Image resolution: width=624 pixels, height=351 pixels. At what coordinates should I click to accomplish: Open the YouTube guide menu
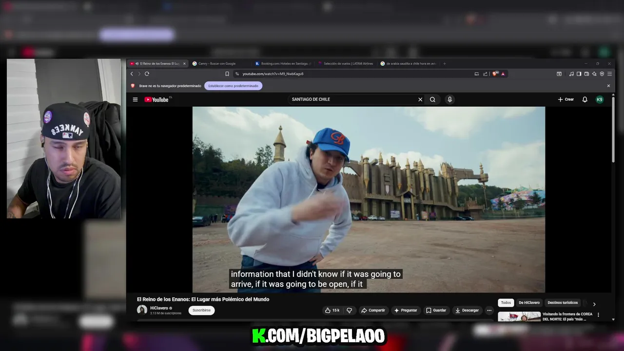pos(135,99)
